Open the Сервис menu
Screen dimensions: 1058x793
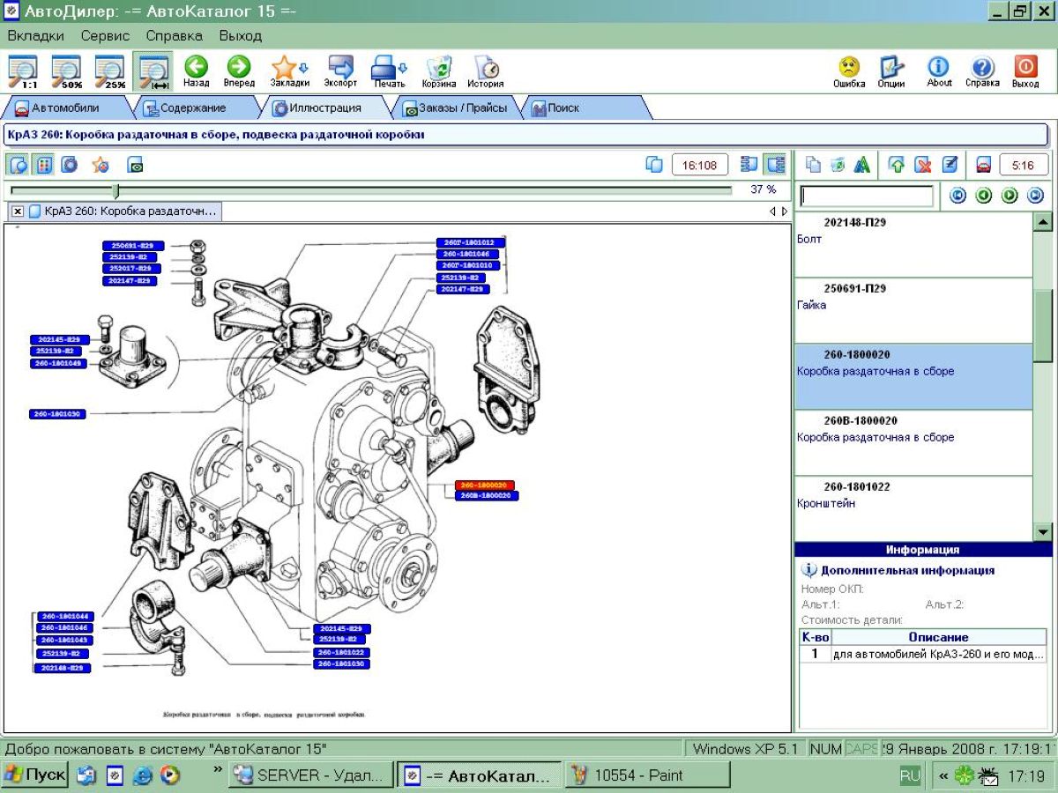coord(105,36)
